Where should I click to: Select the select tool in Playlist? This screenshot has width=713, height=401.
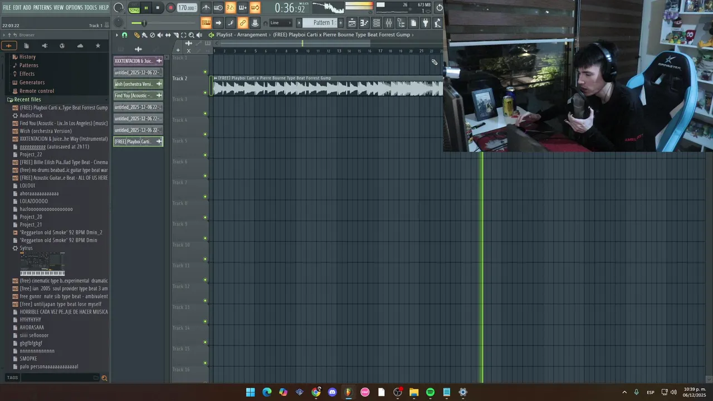coord(183,35)
